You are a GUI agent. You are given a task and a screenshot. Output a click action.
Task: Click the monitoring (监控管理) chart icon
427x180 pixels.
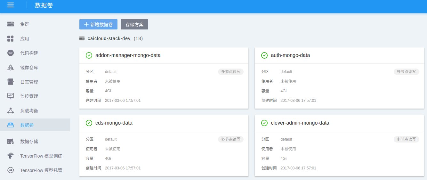11,96
